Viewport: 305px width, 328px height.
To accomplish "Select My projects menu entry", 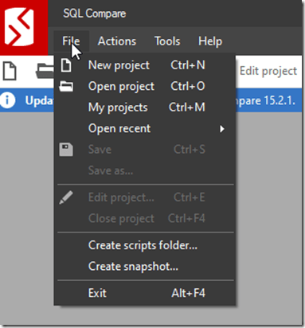I will [145, 107].
